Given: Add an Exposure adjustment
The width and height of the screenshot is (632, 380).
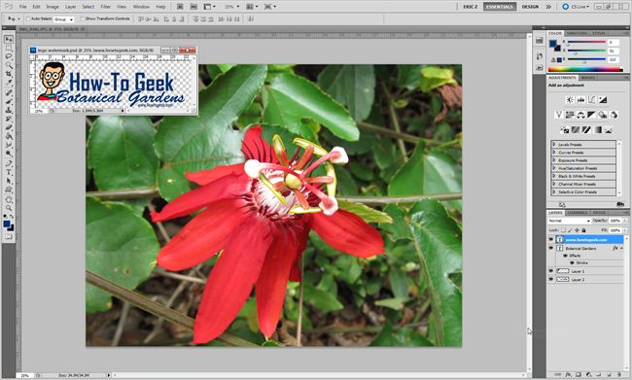Looking at the screenshot, I should pyautogui.click(x=603, y=99).
